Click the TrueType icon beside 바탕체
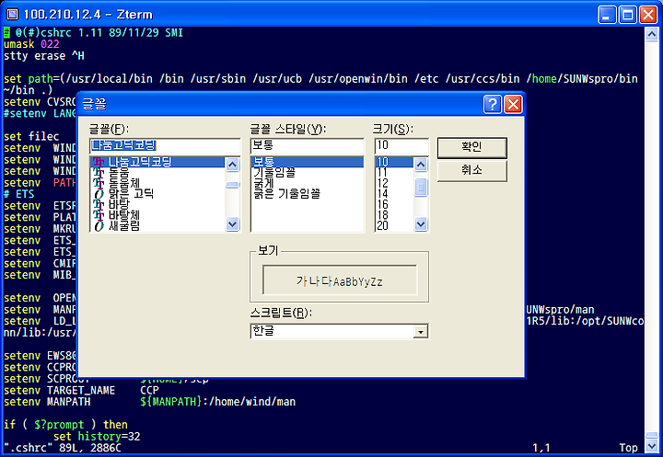 [x=99, y=215]
